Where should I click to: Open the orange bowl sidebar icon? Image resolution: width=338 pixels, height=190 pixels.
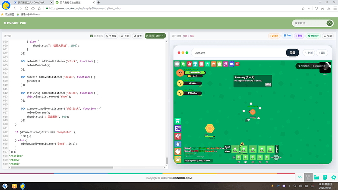178,152
